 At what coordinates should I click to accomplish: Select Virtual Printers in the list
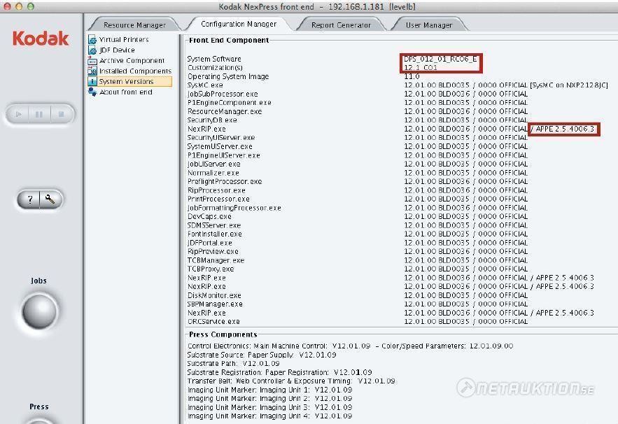coord(124,40)
